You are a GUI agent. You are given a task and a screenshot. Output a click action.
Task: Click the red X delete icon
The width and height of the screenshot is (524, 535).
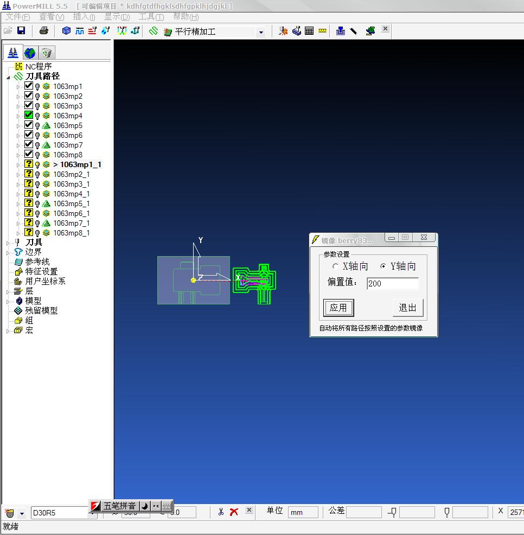pos(234,512)
